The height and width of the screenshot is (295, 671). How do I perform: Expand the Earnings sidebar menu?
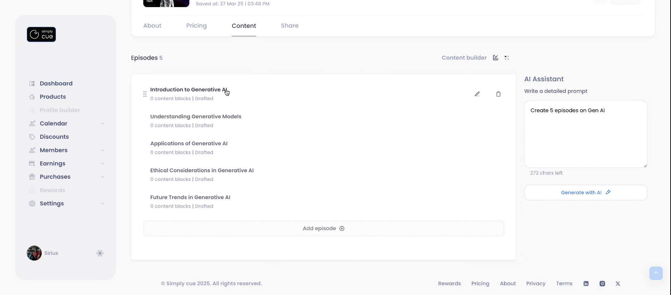coord(102,164)
